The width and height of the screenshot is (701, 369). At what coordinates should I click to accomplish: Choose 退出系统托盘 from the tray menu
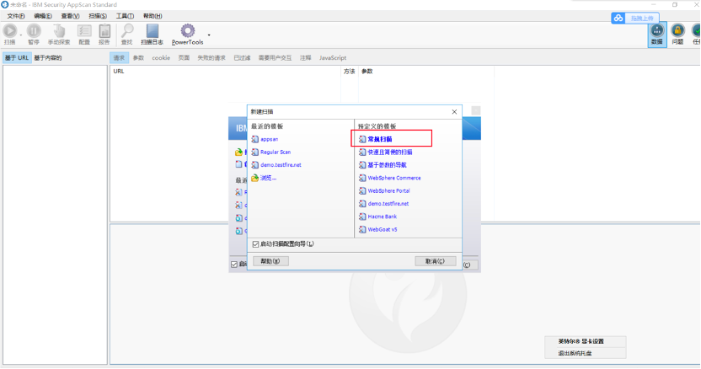(x=575, y=353)
